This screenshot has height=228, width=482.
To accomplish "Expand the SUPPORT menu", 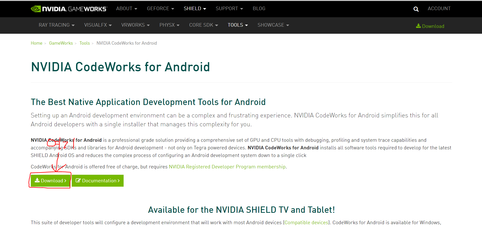I will point(229,9).
